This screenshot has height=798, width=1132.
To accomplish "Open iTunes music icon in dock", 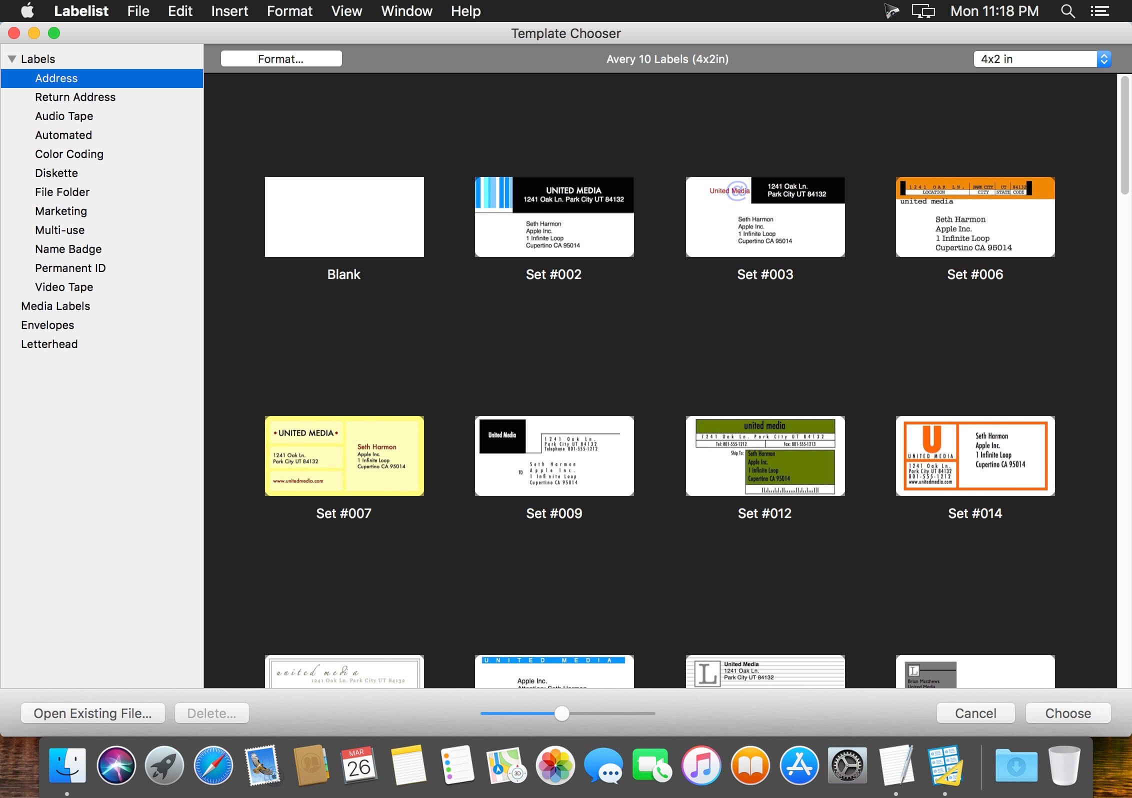I will click(x=701, y=765).
